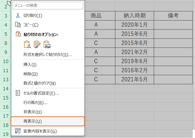This screenshot has width=195, height=138.
Task: Click the 納入時期 header cell
Action: pyautogui.click(x=135, y=16)
